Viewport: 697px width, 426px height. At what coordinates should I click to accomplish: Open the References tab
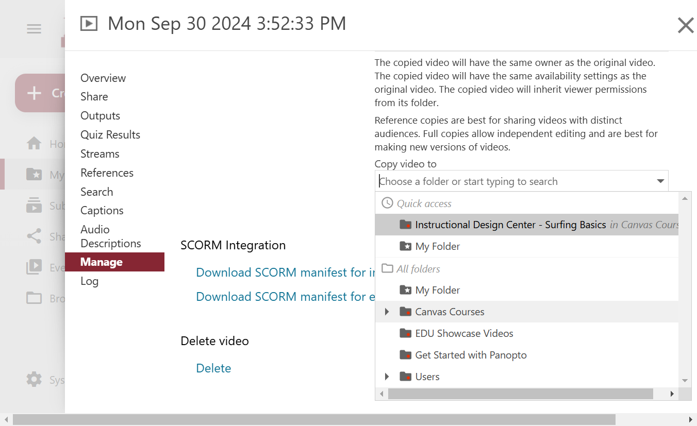click(107, 173)
